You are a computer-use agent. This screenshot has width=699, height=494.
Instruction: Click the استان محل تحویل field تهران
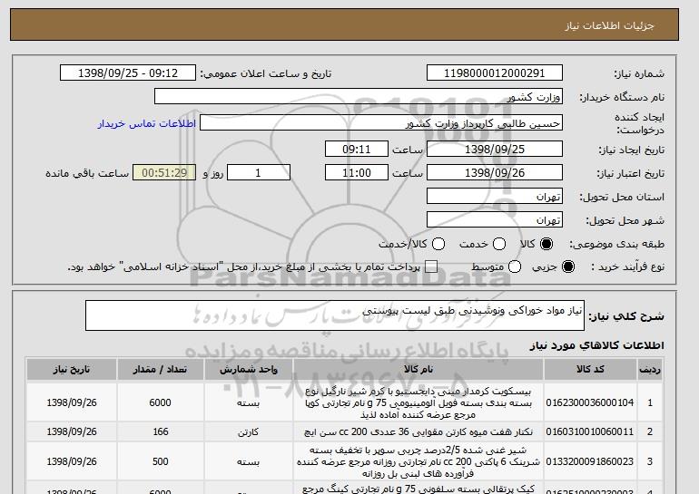tap(495, 197)
